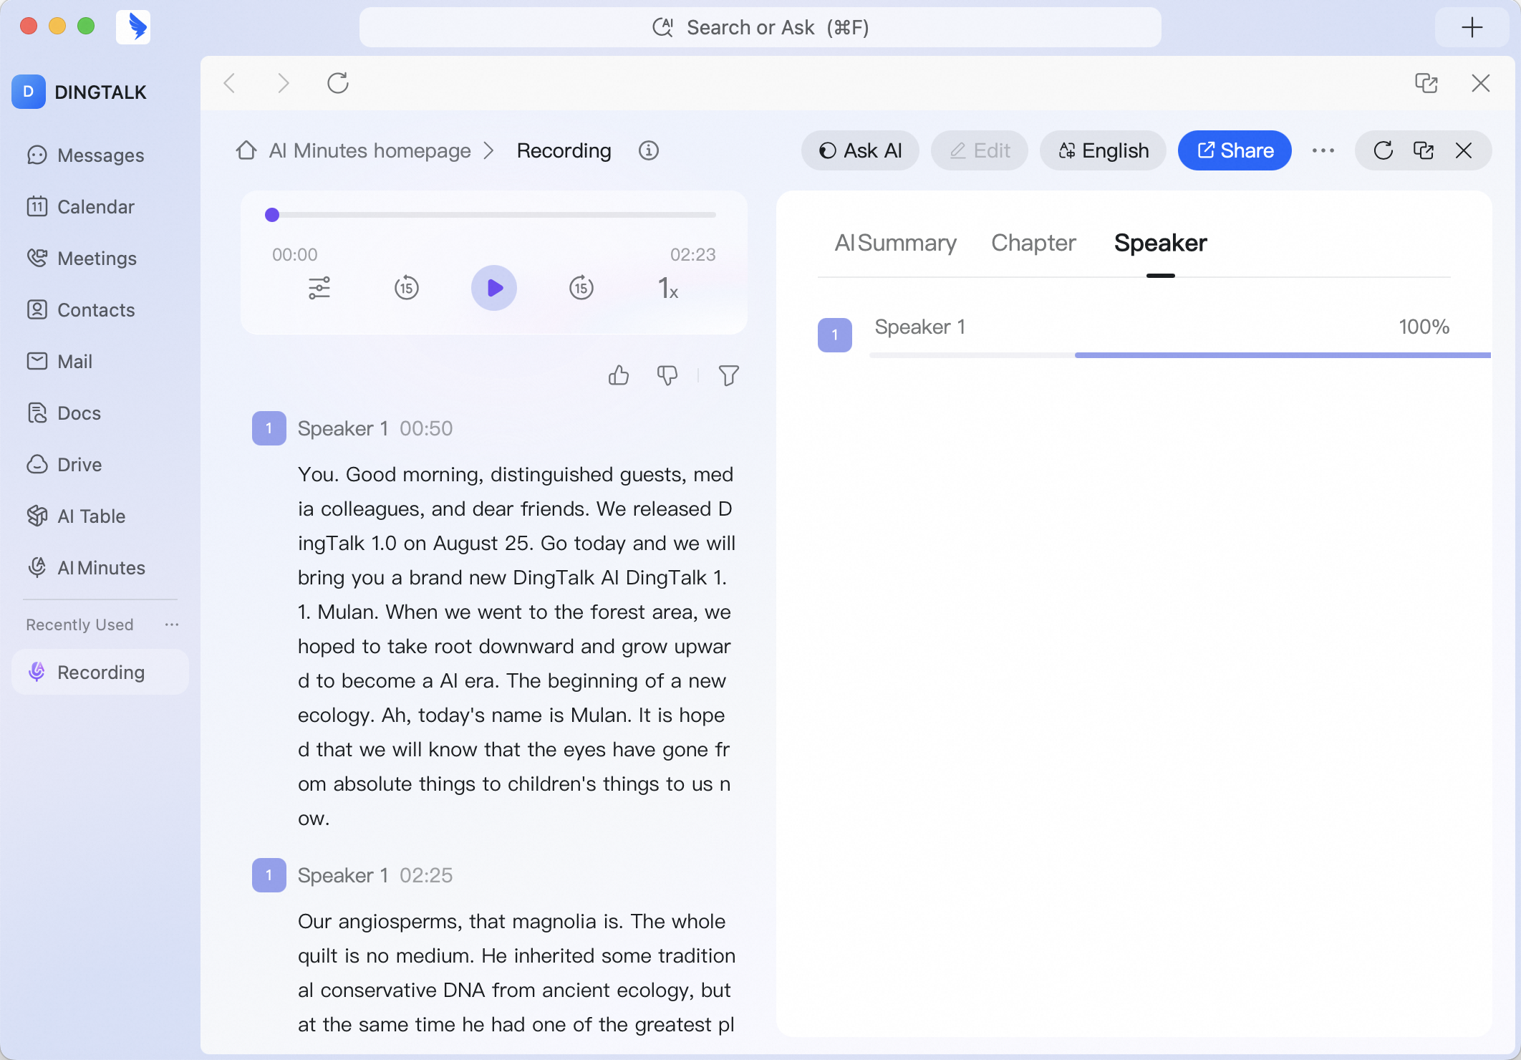This screenshot has width=1521, height=1060.
Task: Click Speaker 1 name in the Speaker panel
Action: click(x=920, y=327)
